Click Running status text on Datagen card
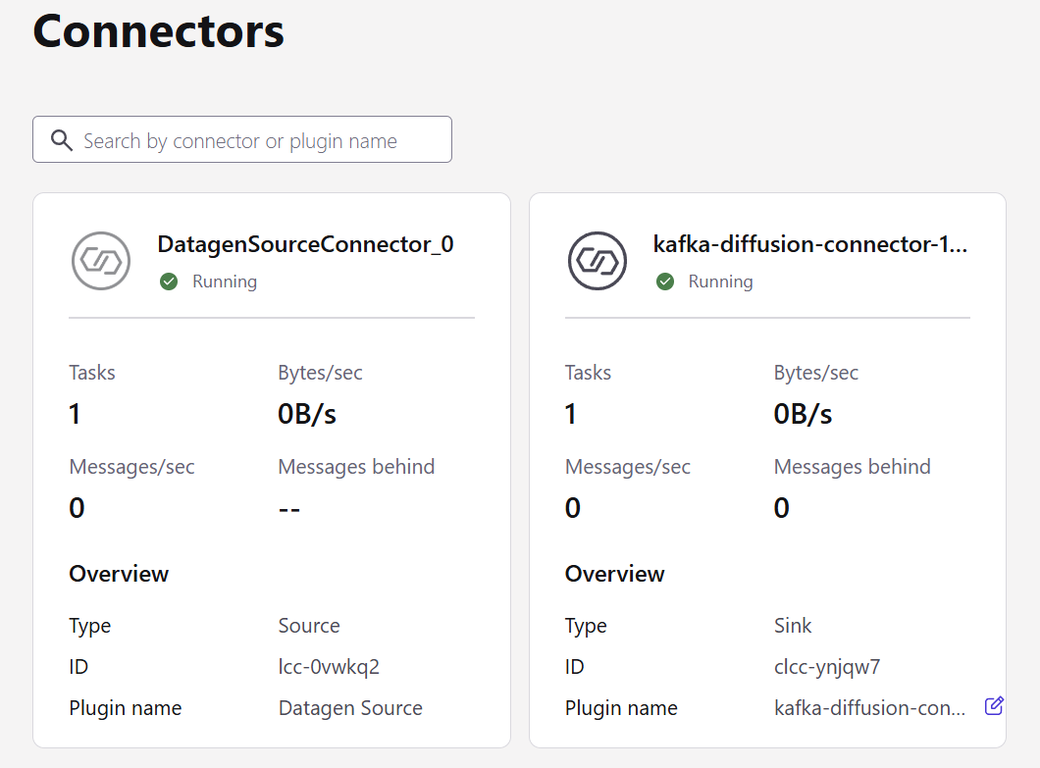Screen dimensions: 1040x768 [x=225, y=282]
